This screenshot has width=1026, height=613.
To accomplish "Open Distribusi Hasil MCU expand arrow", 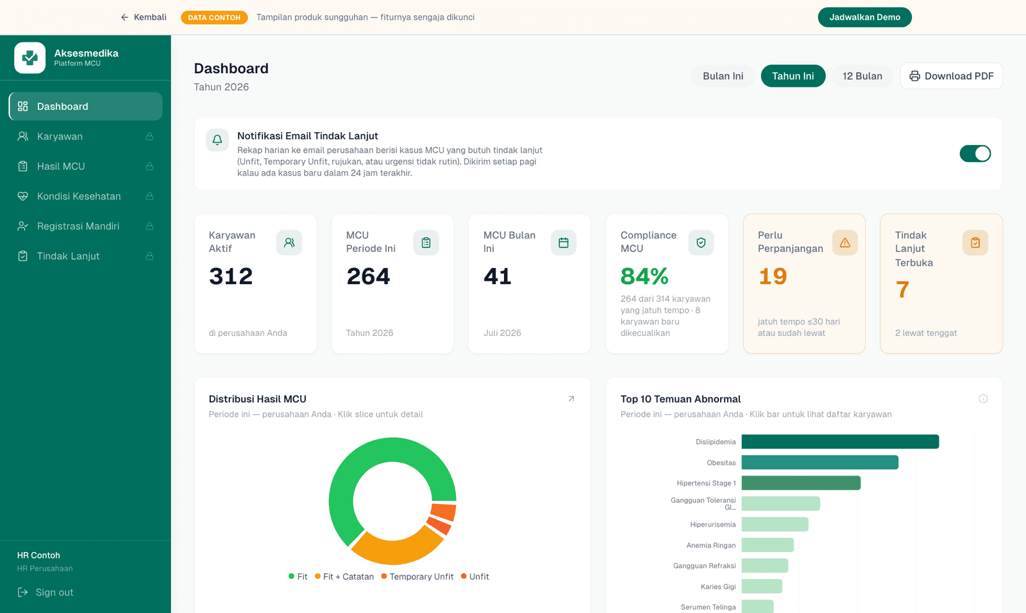I will (571, 399).
